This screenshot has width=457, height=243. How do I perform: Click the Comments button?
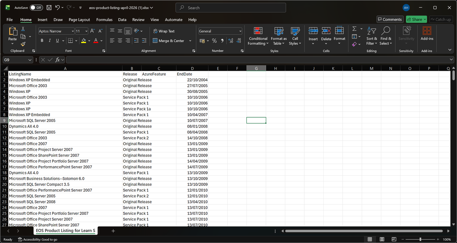(x=390, y=19)
